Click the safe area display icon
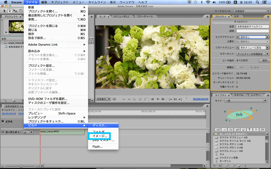The width and height of the screenshot is (271, 169). tap(114, 99)
